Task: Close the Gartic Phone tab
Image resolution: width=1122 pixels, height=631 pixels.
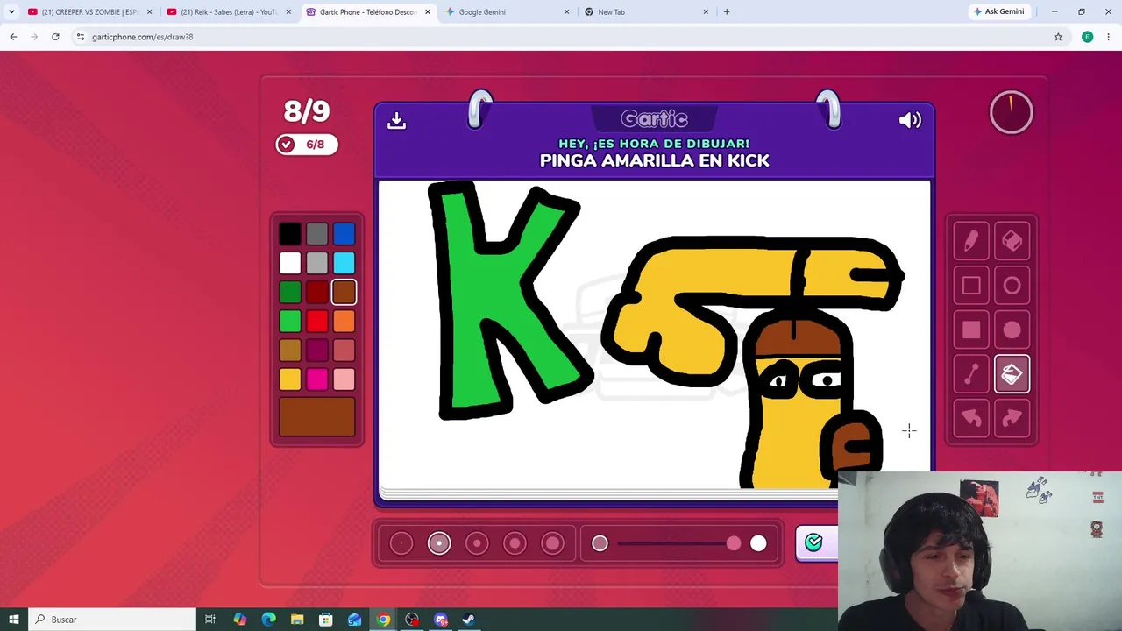Action: (428, 12)
